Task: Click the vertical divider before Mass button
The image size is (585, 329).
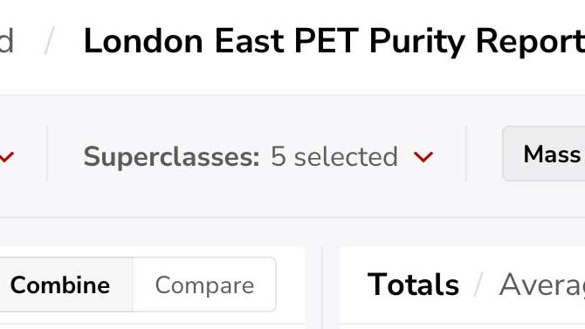Action: [466, 154]
